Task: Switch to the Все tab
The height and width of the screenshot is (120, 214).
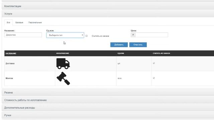Action: click(8, 22)
